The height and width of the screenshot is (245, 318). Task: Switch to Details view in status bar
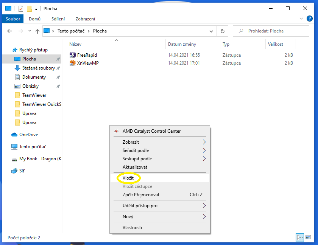point(300,237)
